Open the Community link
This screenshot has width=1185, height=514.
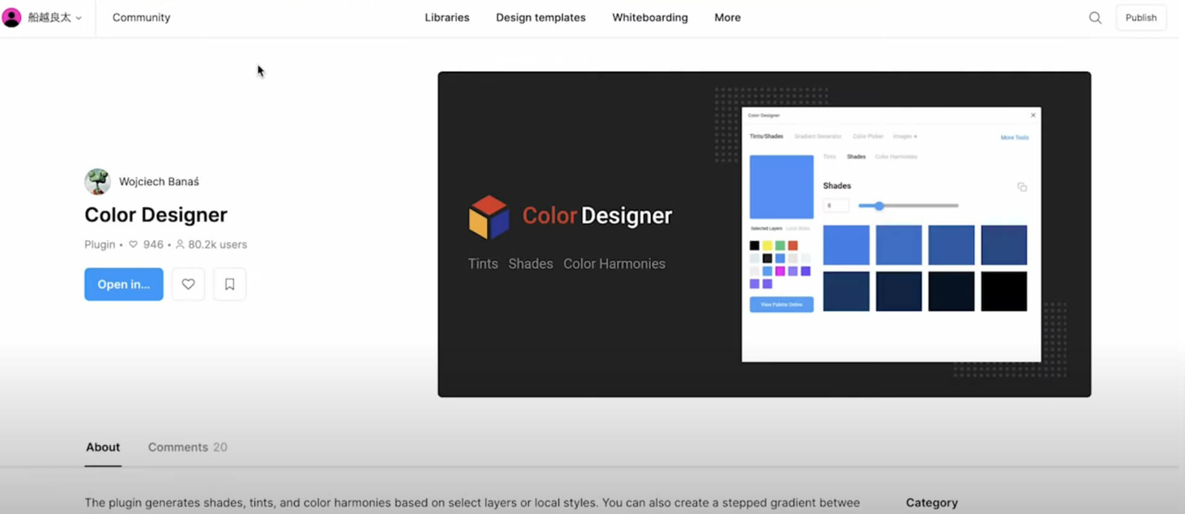coord(141,17)
